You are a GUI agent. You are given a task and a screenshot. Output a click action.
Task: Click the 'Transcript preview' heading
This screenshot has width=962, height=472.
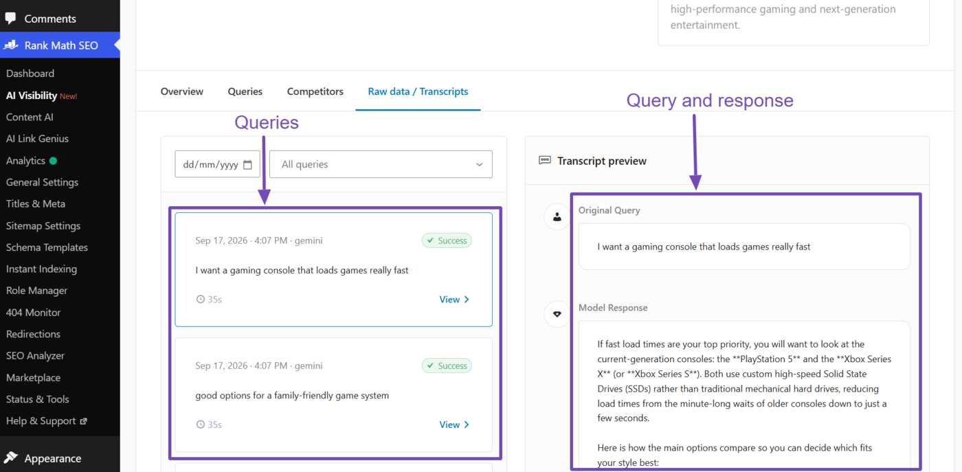click(602, 161)
